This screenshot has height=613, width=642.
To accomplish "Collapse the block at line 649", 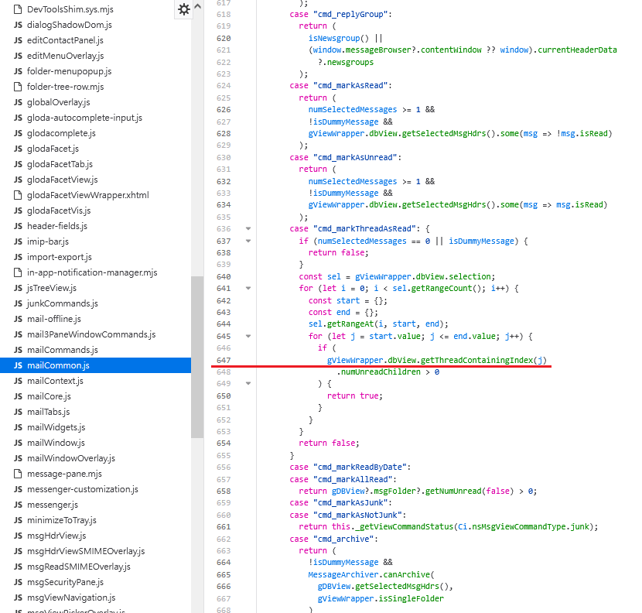I will point(248,384).
